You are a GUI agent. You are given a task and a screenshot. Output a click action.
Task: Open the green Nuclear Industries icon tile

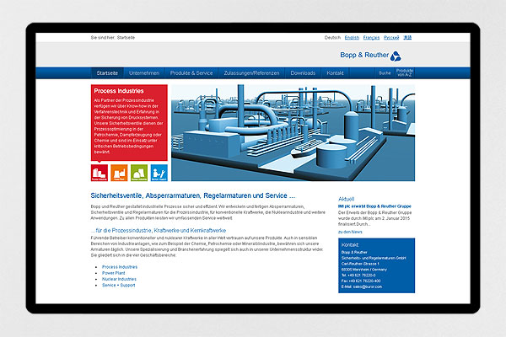tap(137, 174)
